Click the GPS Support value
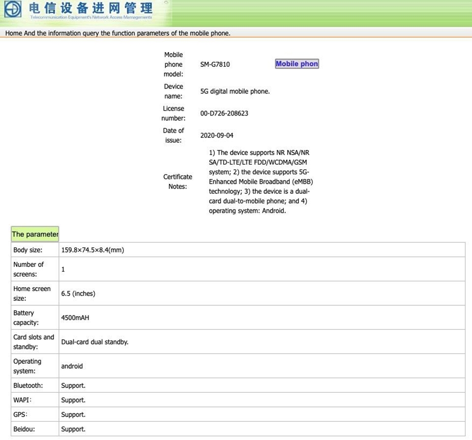Viewport: 472px width, 440px height. (73, 415)
